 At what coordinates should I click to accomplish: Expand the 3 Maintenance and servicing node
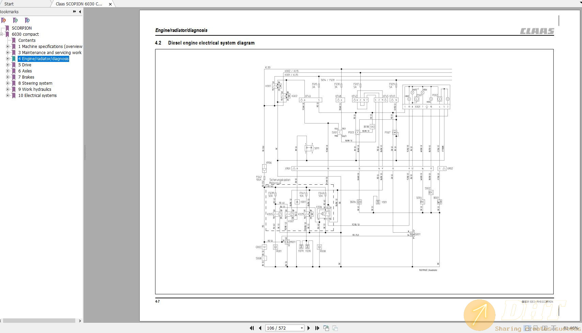[8, 53]
